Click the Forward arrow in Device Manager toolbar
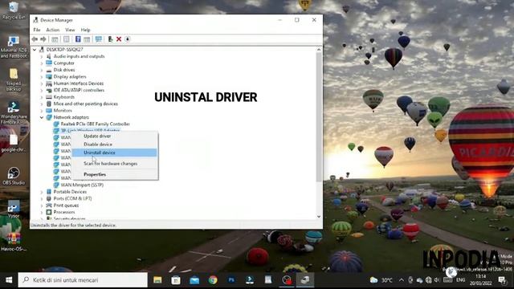Image resolution: width=514 pixels, height=289 pixels. click(43, 39)
